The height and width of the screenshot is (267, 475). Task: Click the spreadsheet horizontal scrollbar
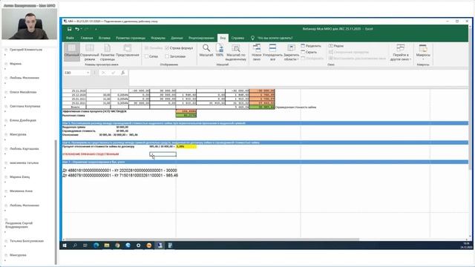coord(212,240)
